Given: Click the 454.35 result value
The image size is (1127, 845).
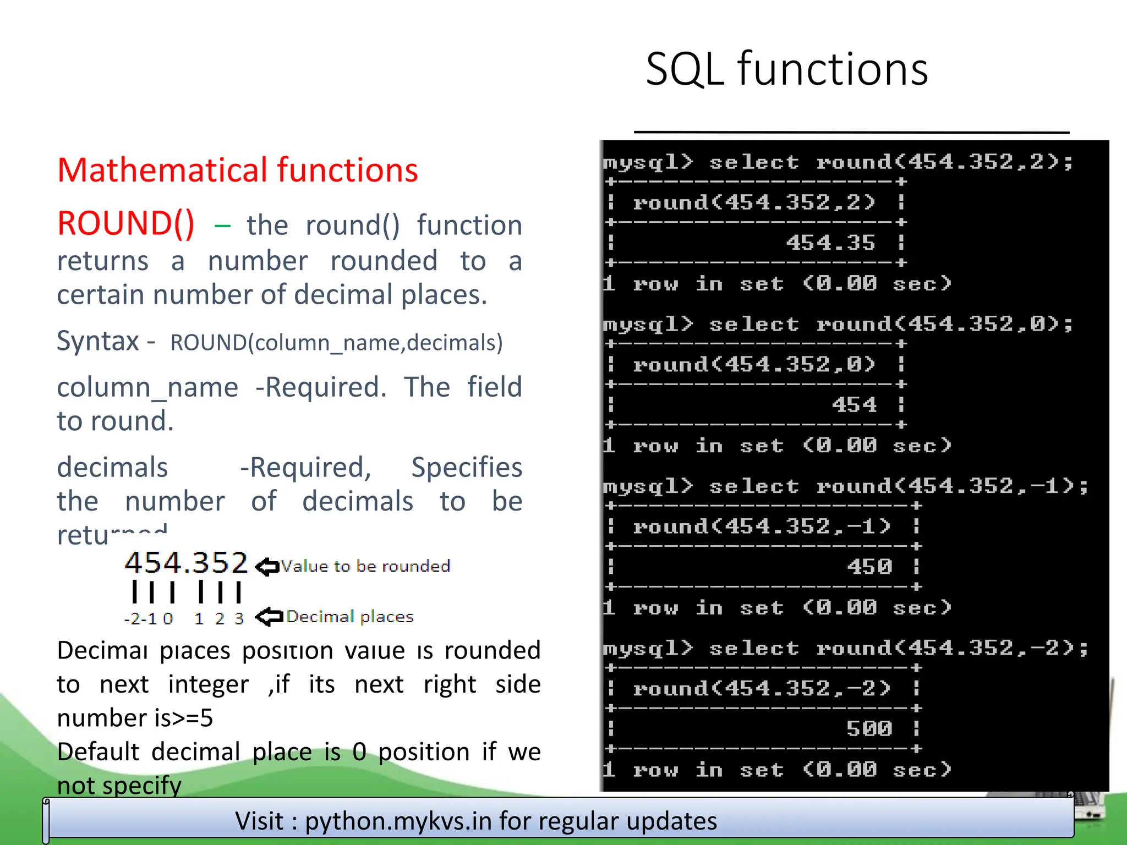Looking at the screenshot, I should [x=830, y=243].
